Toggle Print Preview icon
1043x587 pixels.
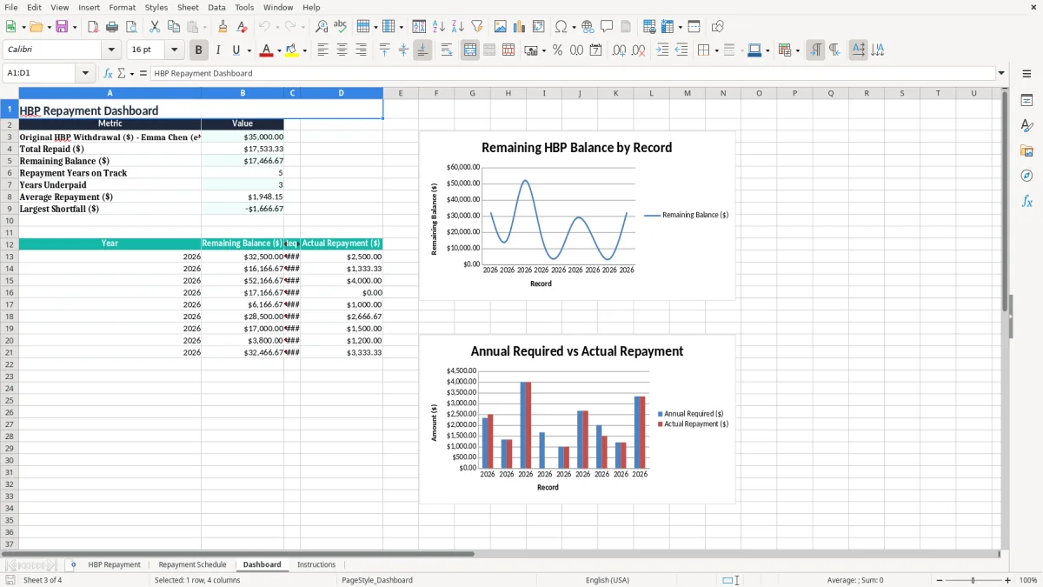pos(131,27)
